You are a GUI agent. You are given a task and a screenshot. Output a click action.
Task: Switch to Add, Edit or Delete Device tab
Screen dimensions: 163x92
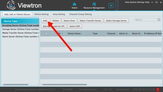tap(17, 14)
